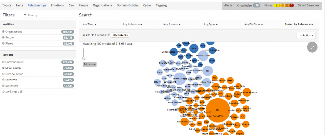Open the Any Sources dropdown
This screenshot has height=135, width=325.
172,24
